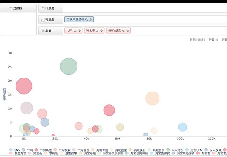This screenshot has width=227, height=157.
Task: Click 淘宝其他店铺 legend entry text
Action: pos(185,153)
